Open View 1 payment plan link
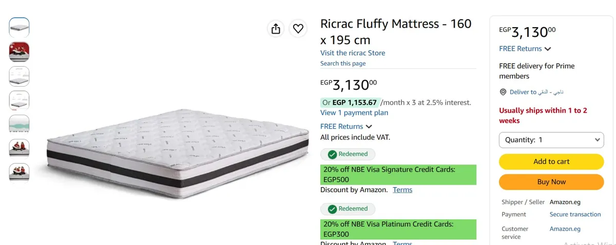 coord(354,113)
